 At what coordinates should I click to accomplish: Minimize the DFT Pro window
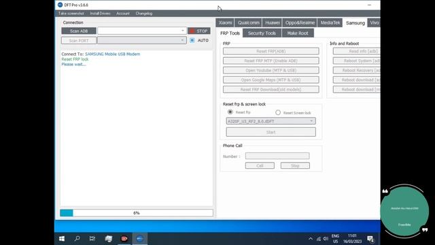[x=369, y=5]
